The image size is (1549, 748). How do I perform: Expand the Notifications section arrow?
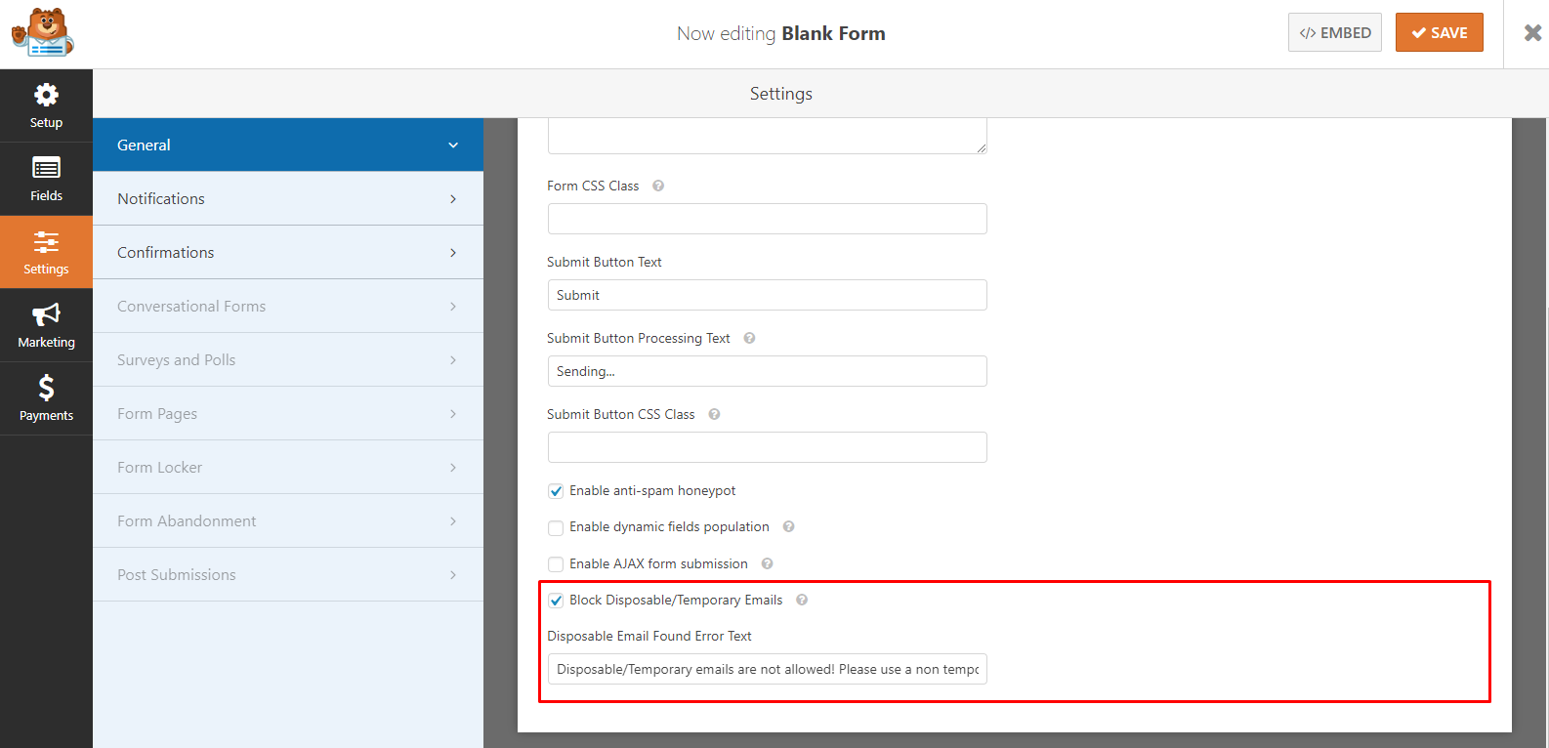(x=453, y=199)
